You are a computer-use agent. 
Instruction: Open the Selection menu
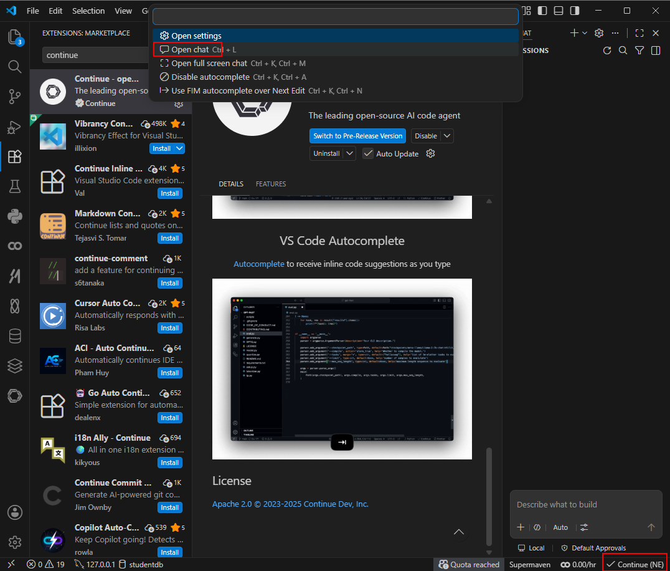point(88,11)
